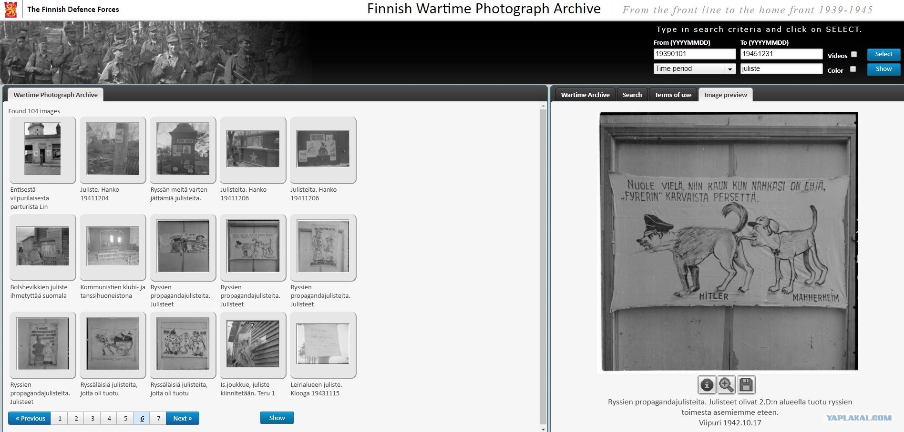
Task: Click caption 'Viipuri 1942.10.17' under preview
Action: [x=730, y=422]
